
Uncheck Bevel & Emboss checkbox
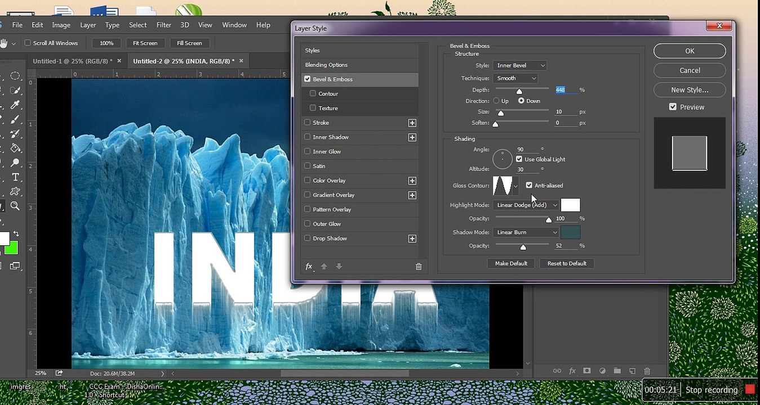click(x=308, y=79)
